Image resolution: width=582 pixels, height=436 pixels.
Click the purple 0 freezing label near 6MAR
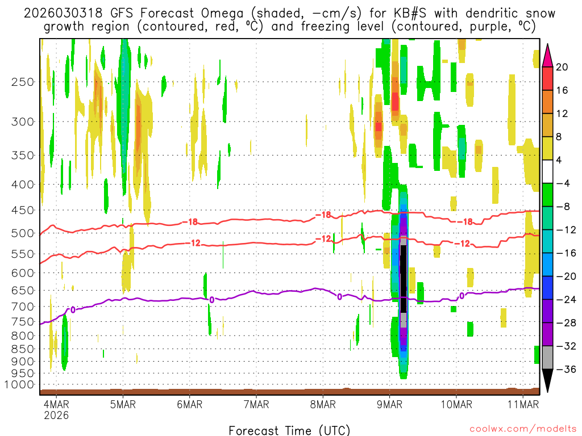click(x=212, y=300)
